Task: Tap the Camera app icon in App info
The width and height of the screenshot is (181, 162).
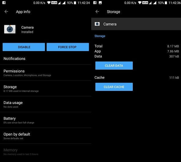Action: (10, 29)
